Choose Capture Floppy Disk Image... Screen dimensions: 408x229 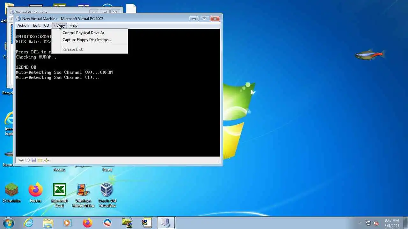[90, 40]
